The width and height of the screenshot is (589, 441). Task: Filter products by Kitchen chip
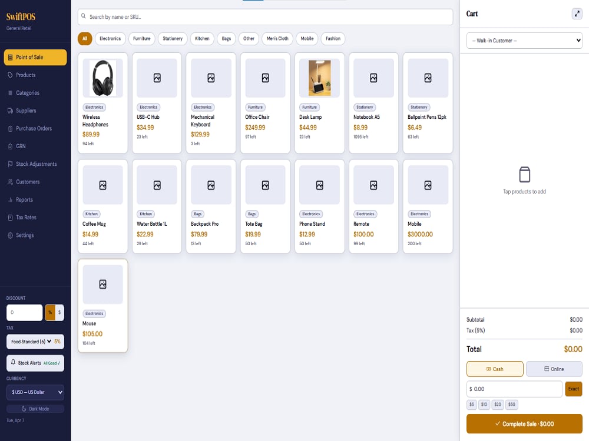(202, 39)
